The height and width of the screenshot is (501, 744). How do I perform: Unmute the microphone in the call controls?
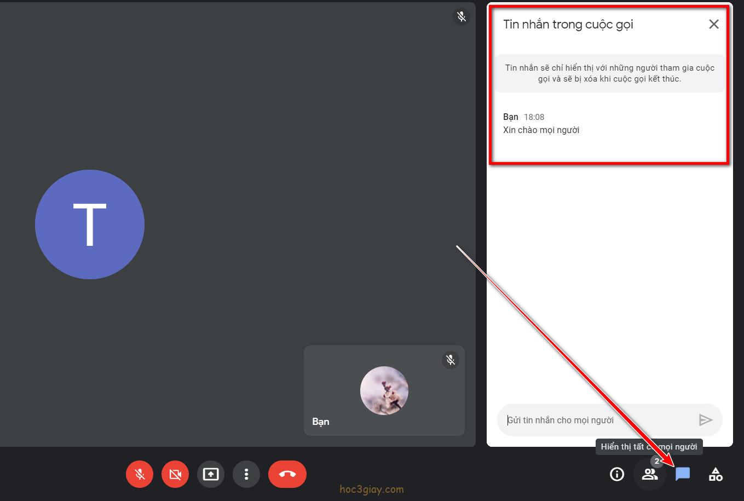(140, 474)
